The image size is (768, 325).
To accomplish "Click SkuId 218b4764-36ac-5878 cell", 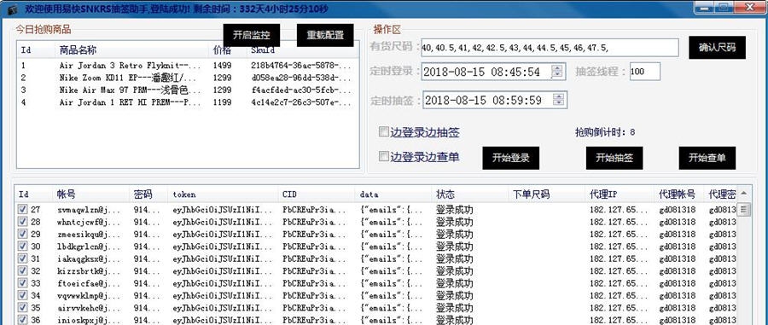I will point(301,66).
